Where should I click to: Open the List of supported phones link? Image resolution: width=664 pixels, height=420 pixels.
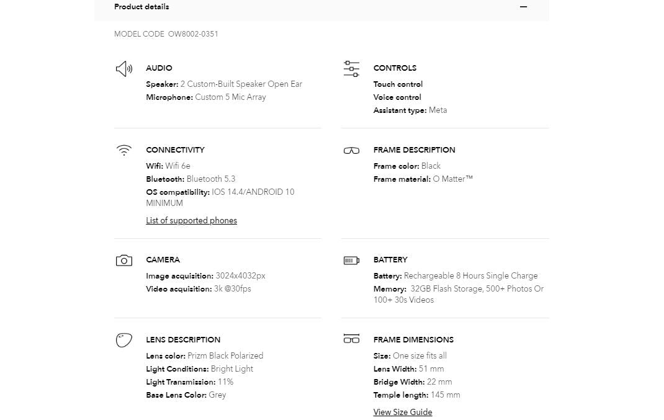[191, 221]
